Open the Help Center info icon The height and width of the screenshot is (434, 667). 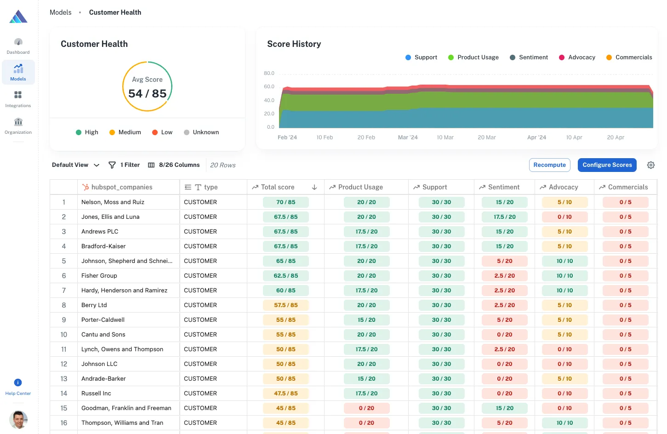point(18,383)
